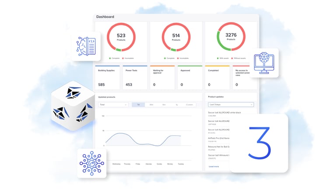Select the Custom time range option
Viewport: 336px width, 189px height.
[189, 105]
